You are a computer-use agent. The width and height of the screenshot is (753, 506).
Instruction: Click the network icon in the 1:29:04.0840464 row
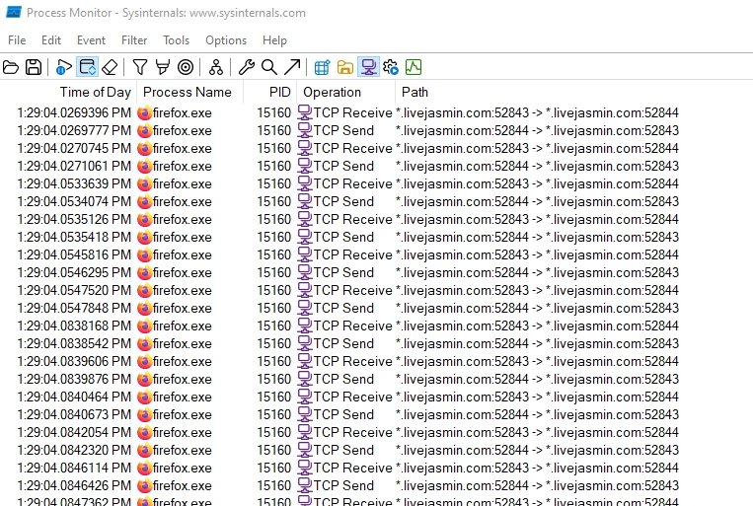[x=305, y=398]
